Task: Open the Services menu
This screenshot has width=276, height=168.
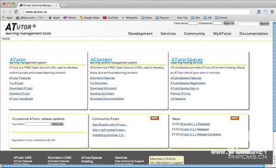Action: coord(168,34)
